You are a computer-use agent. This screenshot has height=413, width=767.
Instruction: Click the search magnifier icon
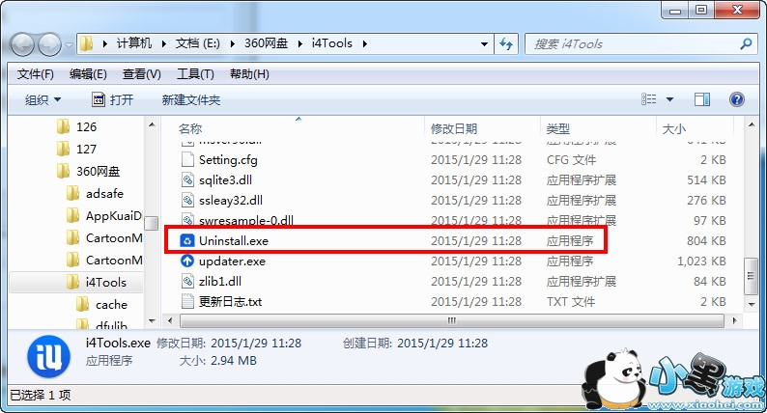coord(746,44)
